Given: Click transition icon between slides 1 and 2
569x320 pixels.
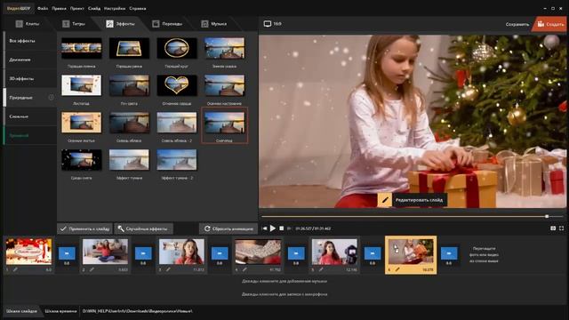Looking at the screenshot, I should [x=67, y=253].
